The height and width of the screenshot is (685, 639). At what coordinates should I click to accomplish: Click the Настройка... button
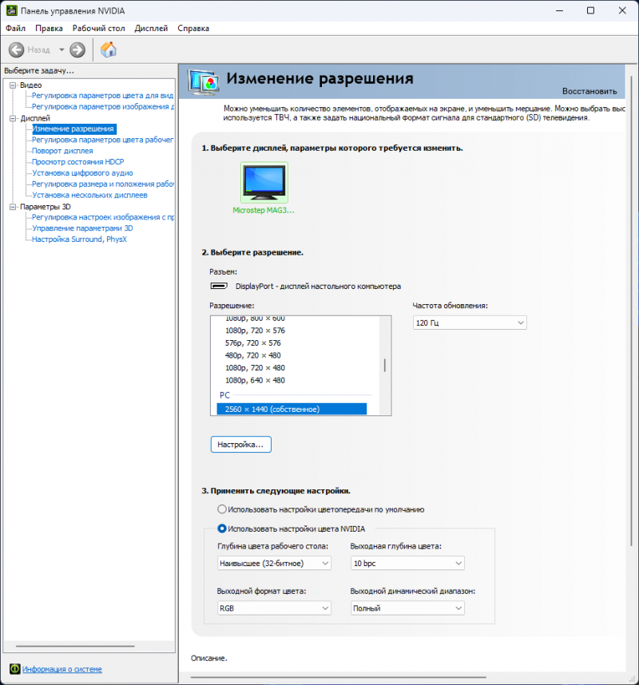tap(241, 444)
